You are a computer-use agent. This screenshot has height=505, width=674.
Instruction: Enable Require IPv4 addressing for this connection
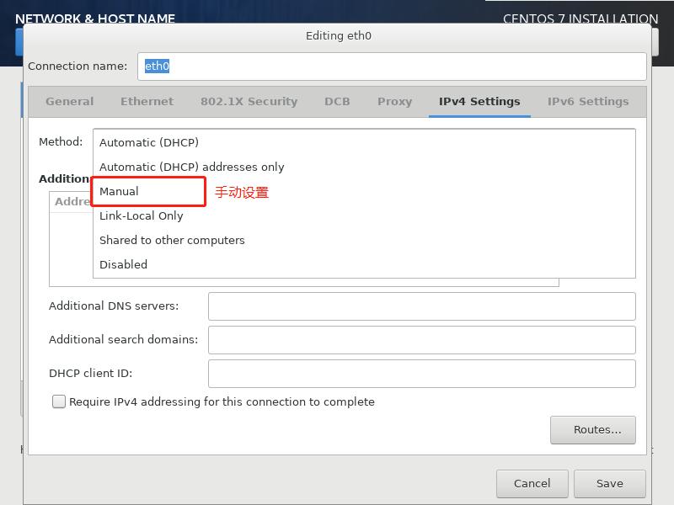(58, 401)
